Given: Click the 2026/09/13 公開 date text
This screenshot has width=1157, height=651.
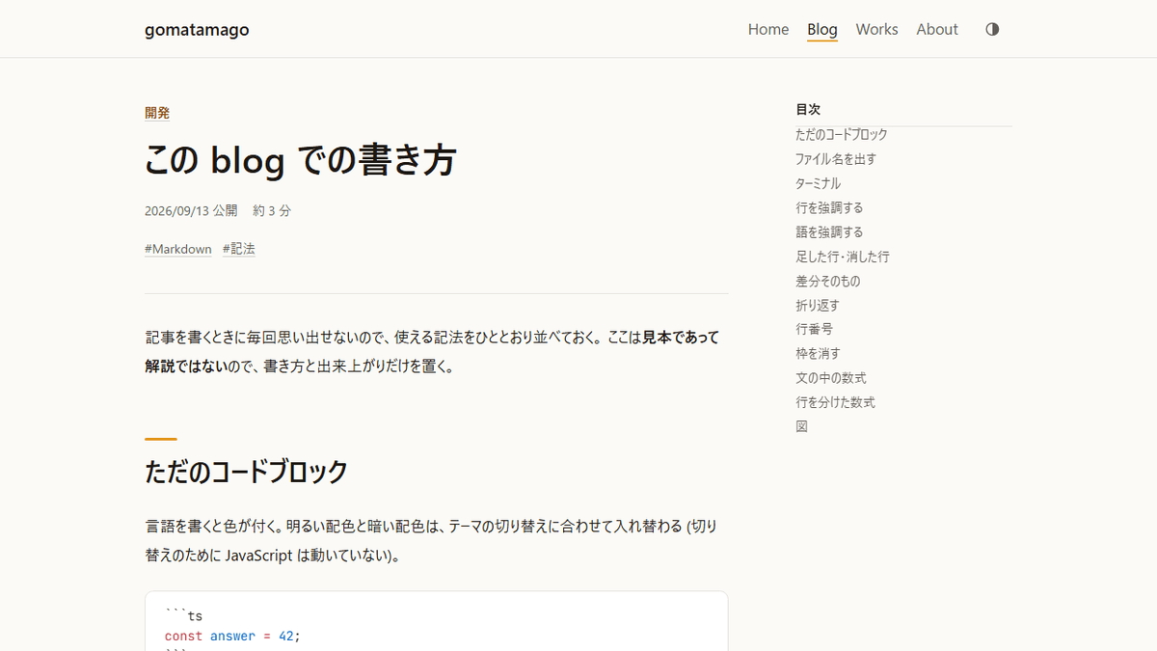Looking at the screenshot, I should [191, 210].
